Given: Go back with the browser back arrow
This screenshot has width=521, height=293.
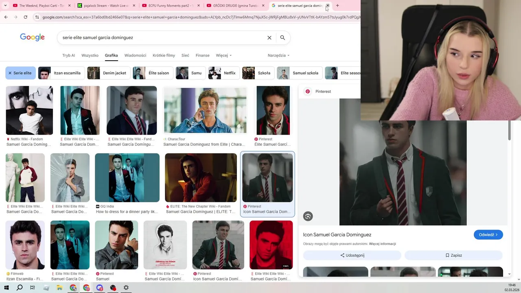Looking at the screenshot, I should point(6,17).
